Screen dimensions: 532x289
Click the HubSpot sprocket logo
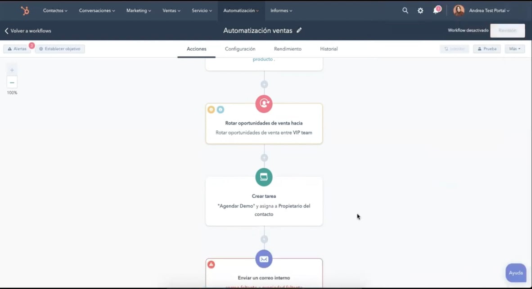(x=25, y=10)
